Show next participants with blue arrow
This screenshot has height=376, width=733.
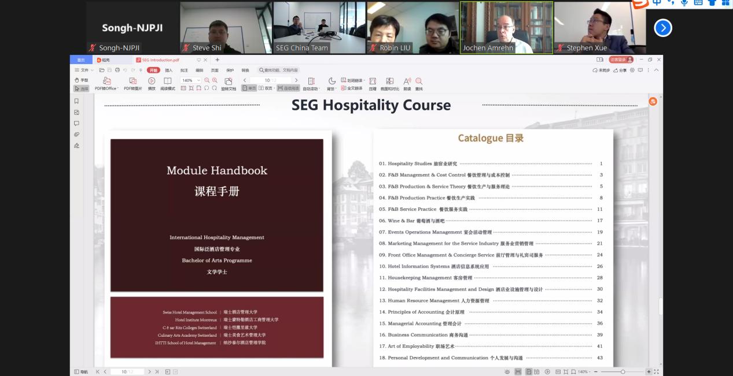662,28
